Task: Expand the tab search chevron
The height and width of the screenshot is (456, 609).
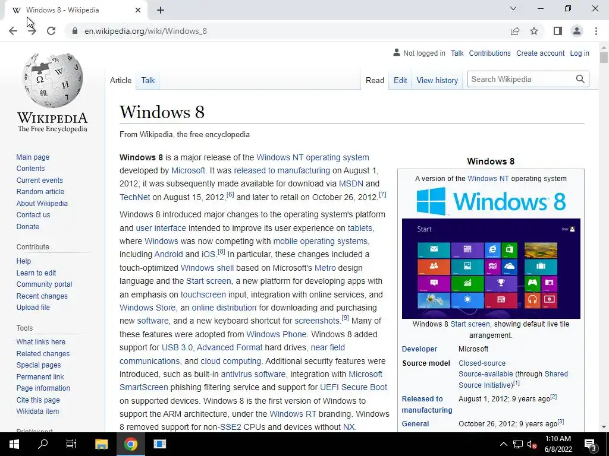Action: coord(513,8)
